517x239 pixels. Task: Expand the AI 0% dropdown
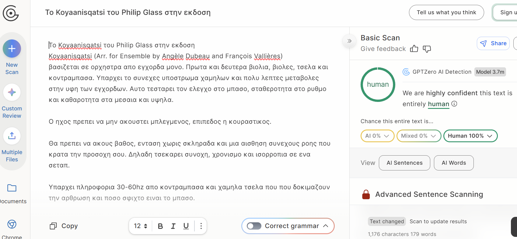tap(377, 136)
